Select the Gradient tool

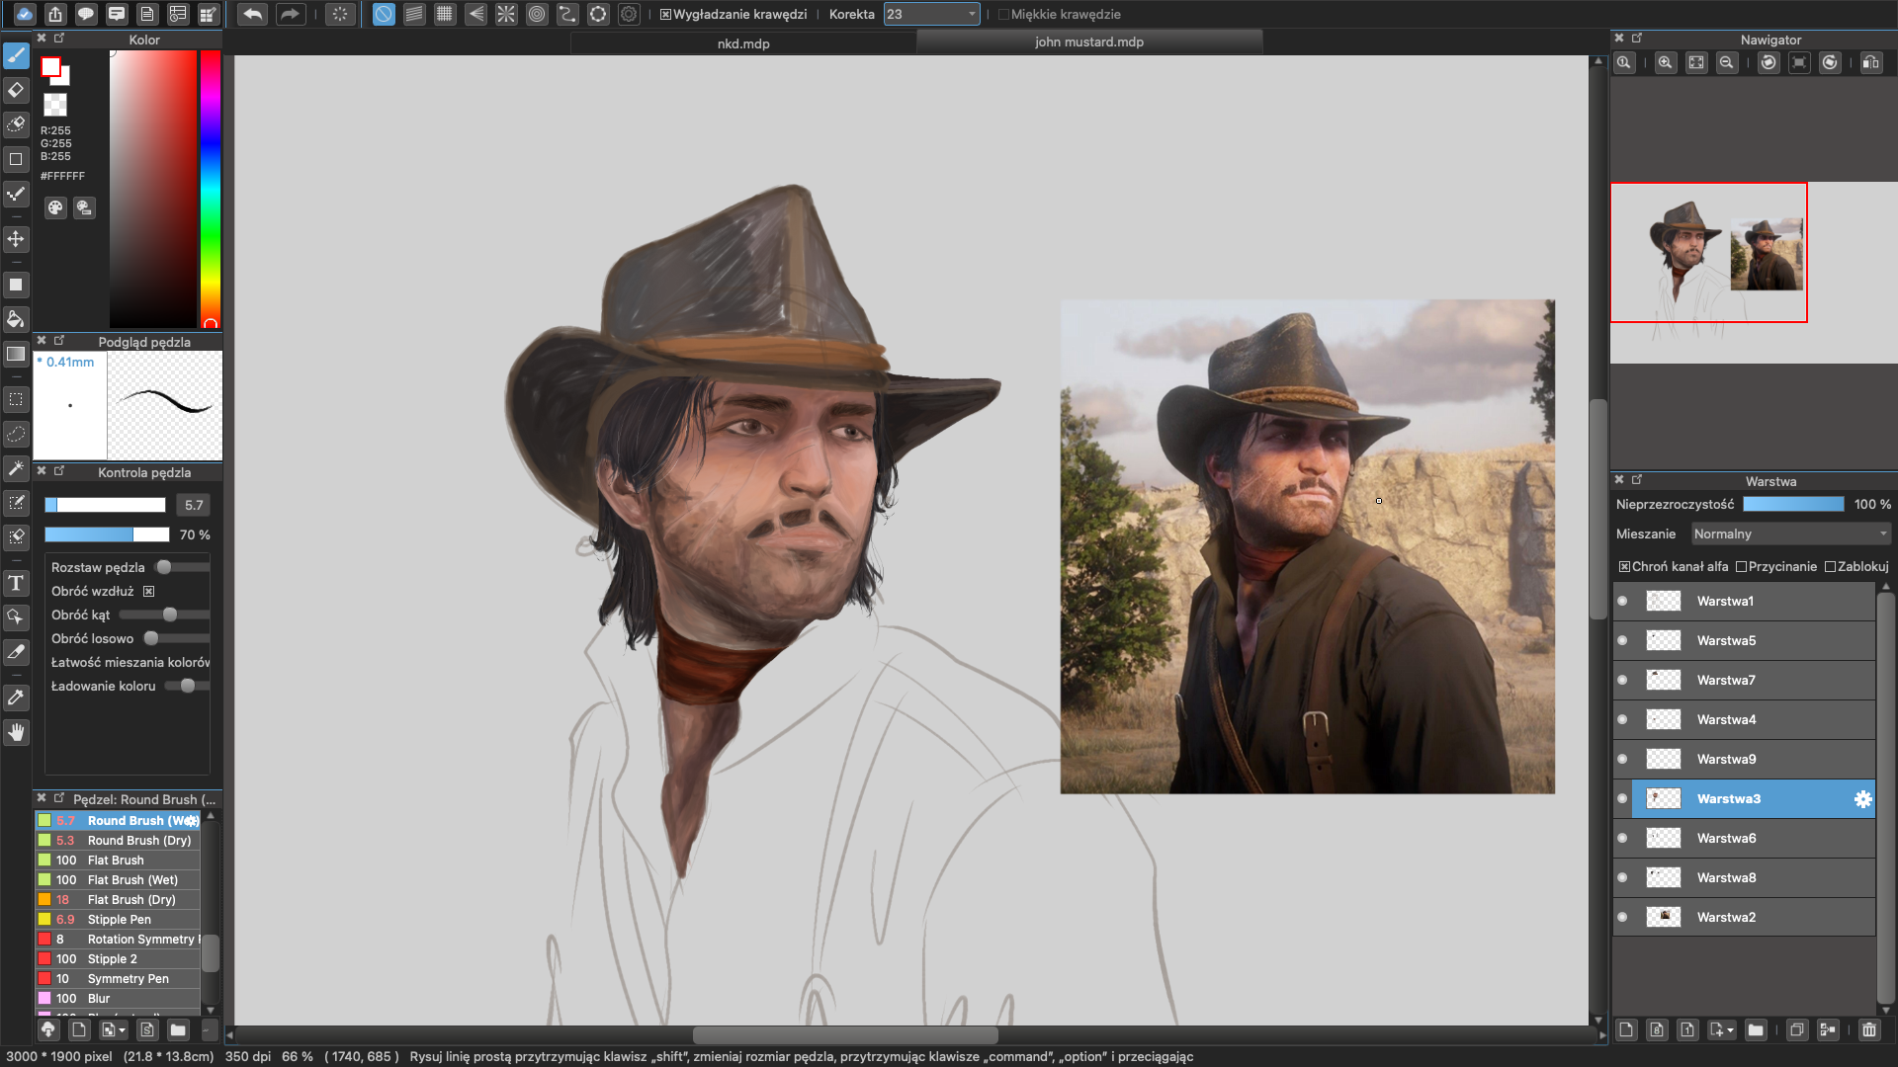(16, 354)
